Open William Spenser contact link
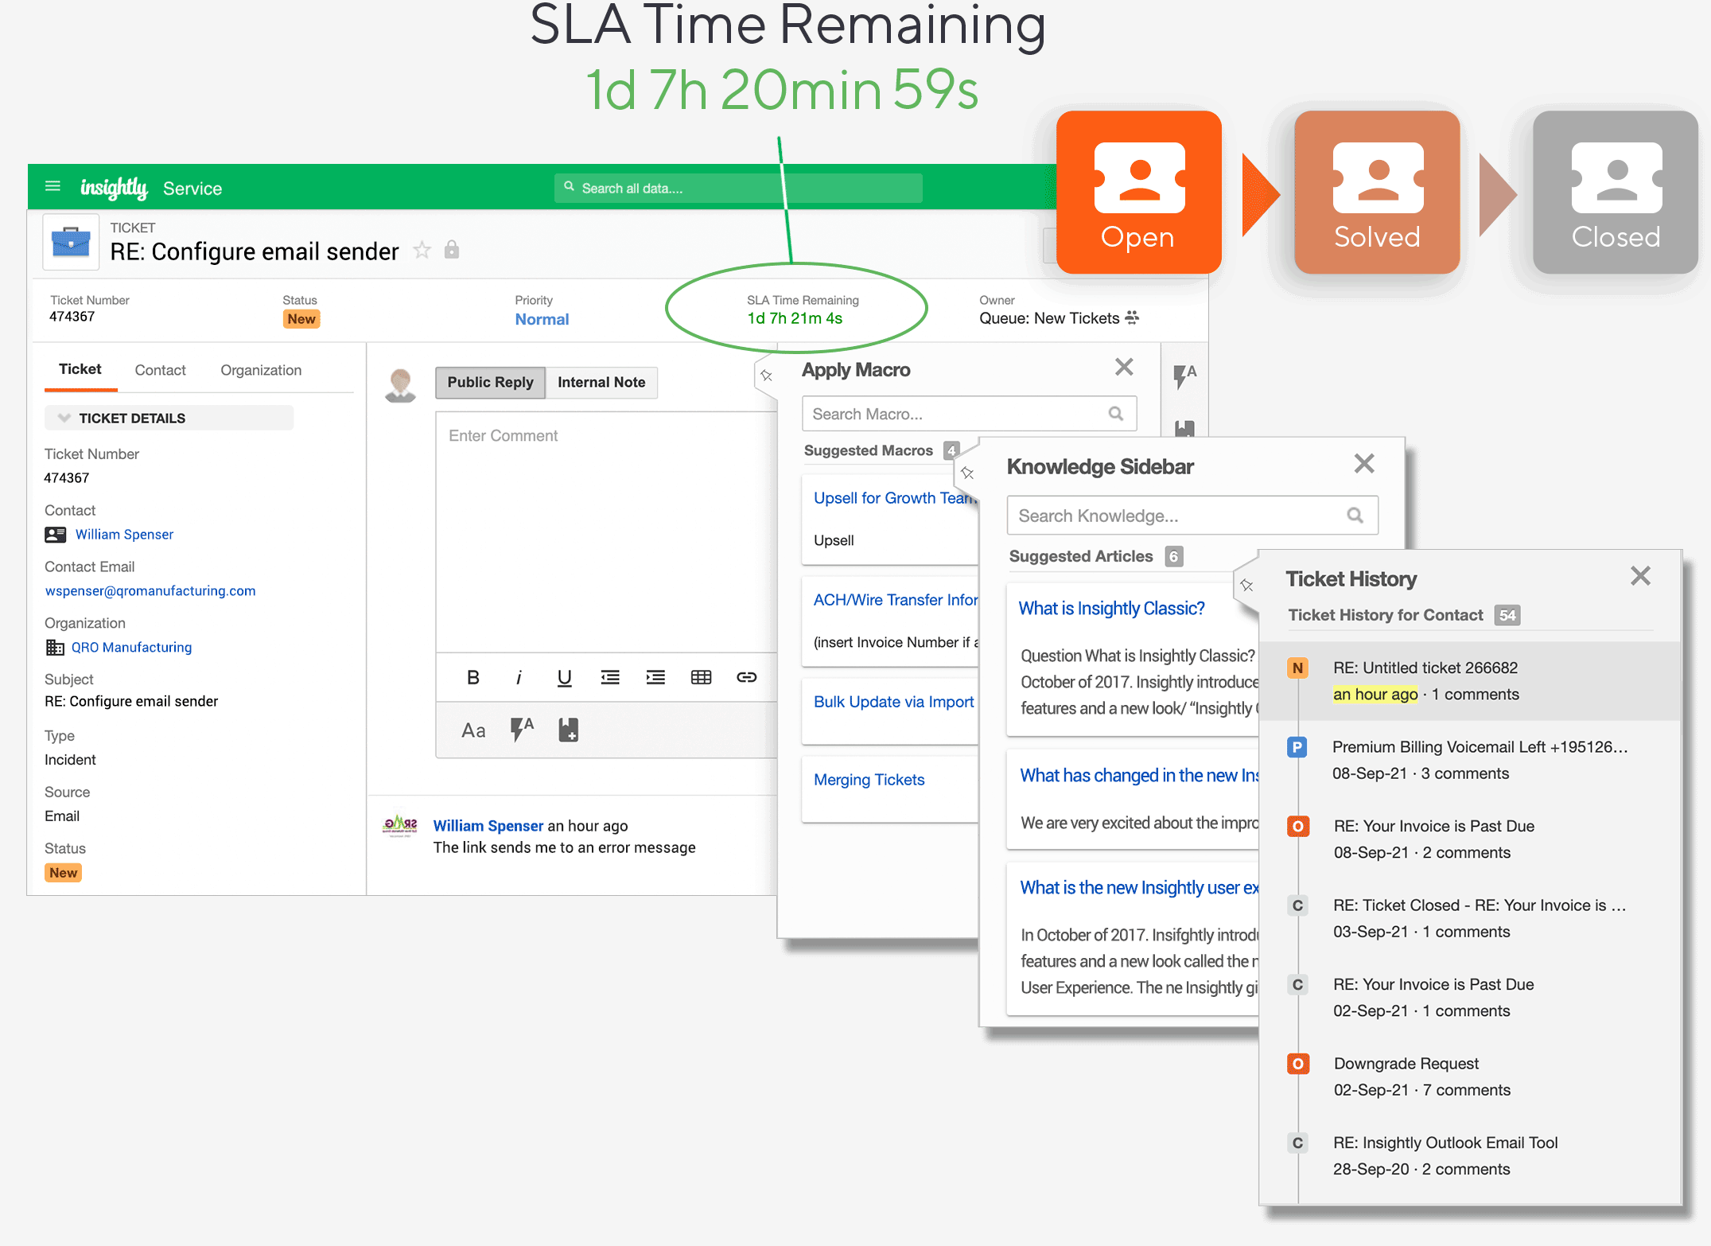Screen dimensions: 1711x1246 pyautogui.click(x=124, y=535)
